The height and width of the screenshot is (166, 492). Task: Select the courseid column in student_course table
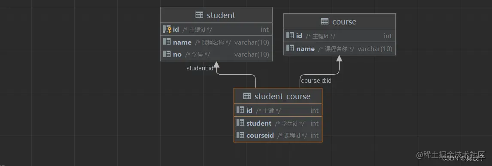[x=278, y=136]
